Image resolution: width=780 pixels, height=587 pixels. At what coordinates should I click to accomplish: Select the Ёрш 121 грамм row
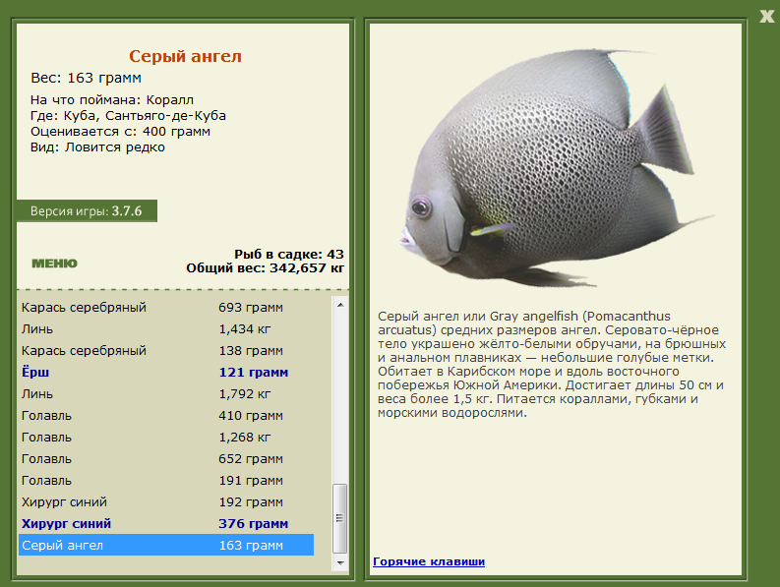166,372
